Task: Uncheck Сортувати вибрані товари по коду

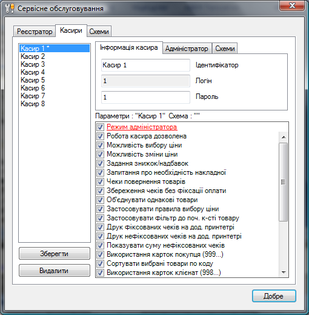Action: coord(100,263)
